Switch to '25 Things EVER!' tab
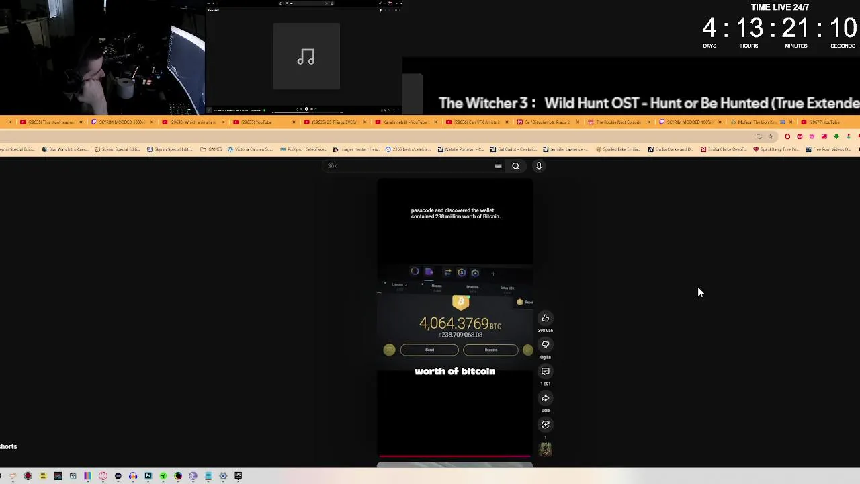Image resolution: width=860 pixels, height=484 pixels. click(335, 122)
